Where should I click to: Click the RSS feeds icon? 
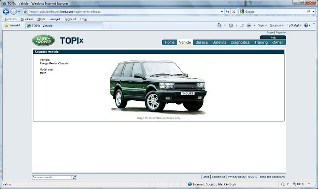[231, 25]
